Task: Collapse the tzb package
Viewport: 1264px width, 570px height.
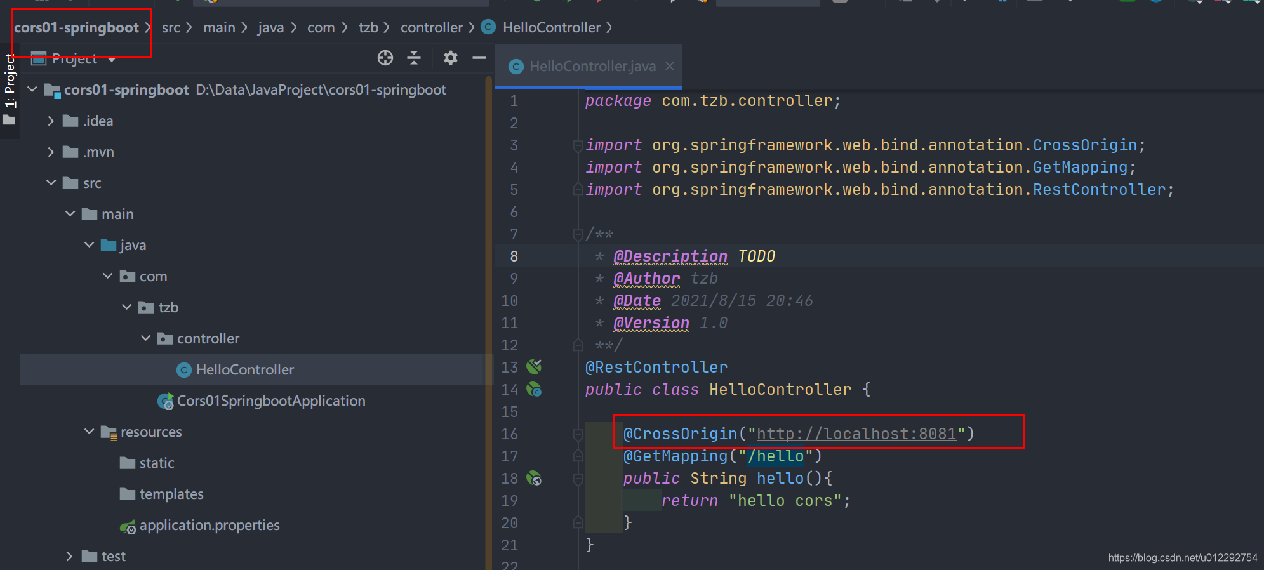Action: pos(127,307)
